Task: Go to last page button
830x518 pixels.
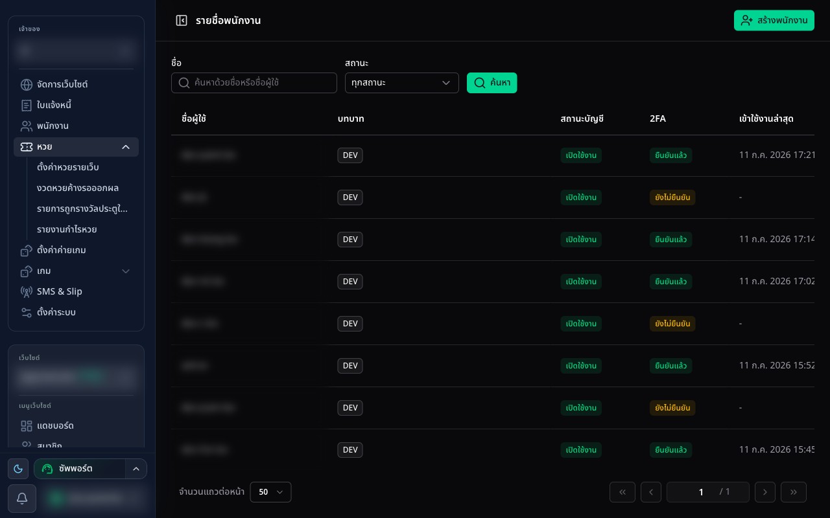Action: 794,492
